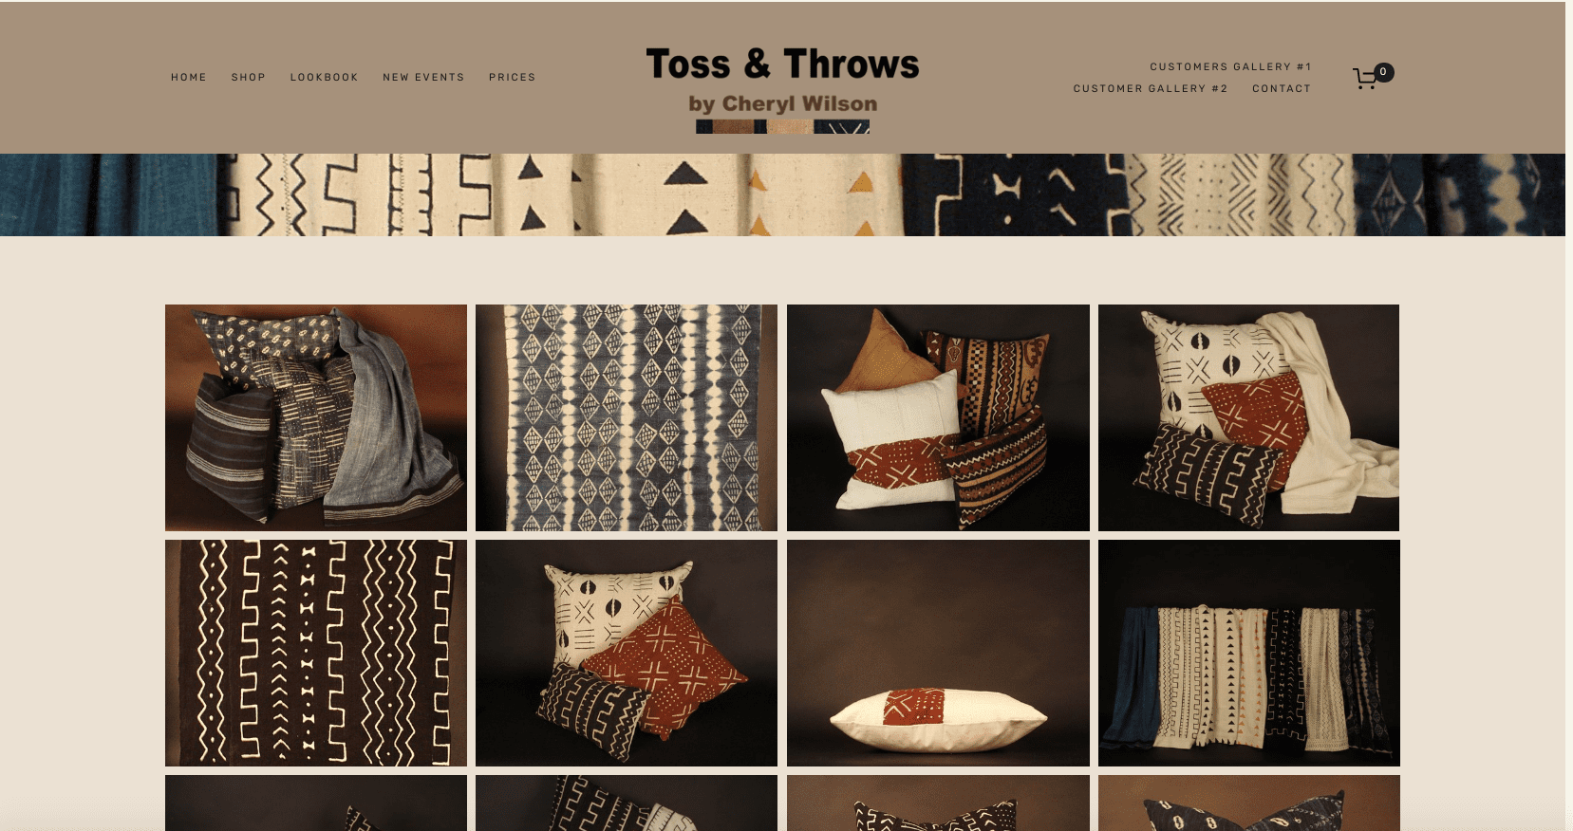
Task: Open Customer Gallery #2 link
Action: pos(1151,88)
